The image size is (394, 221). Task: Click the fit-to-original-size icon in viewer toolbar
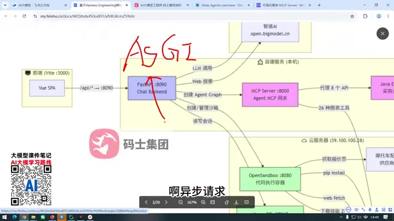(x=212, y=202)
